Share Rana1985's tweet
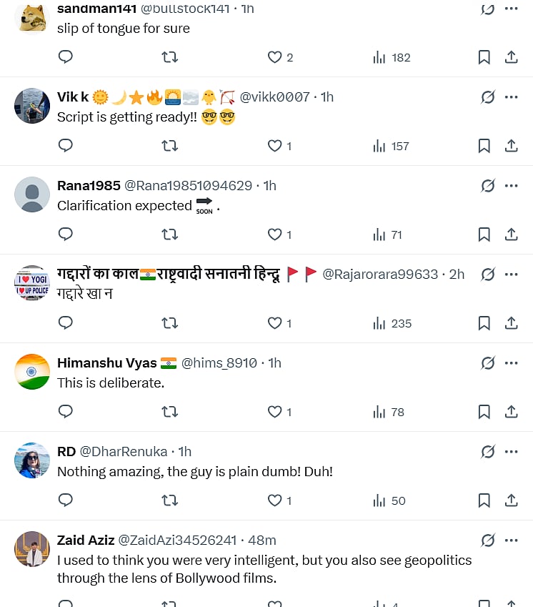 pyautogui.click(x=512, y=235)
